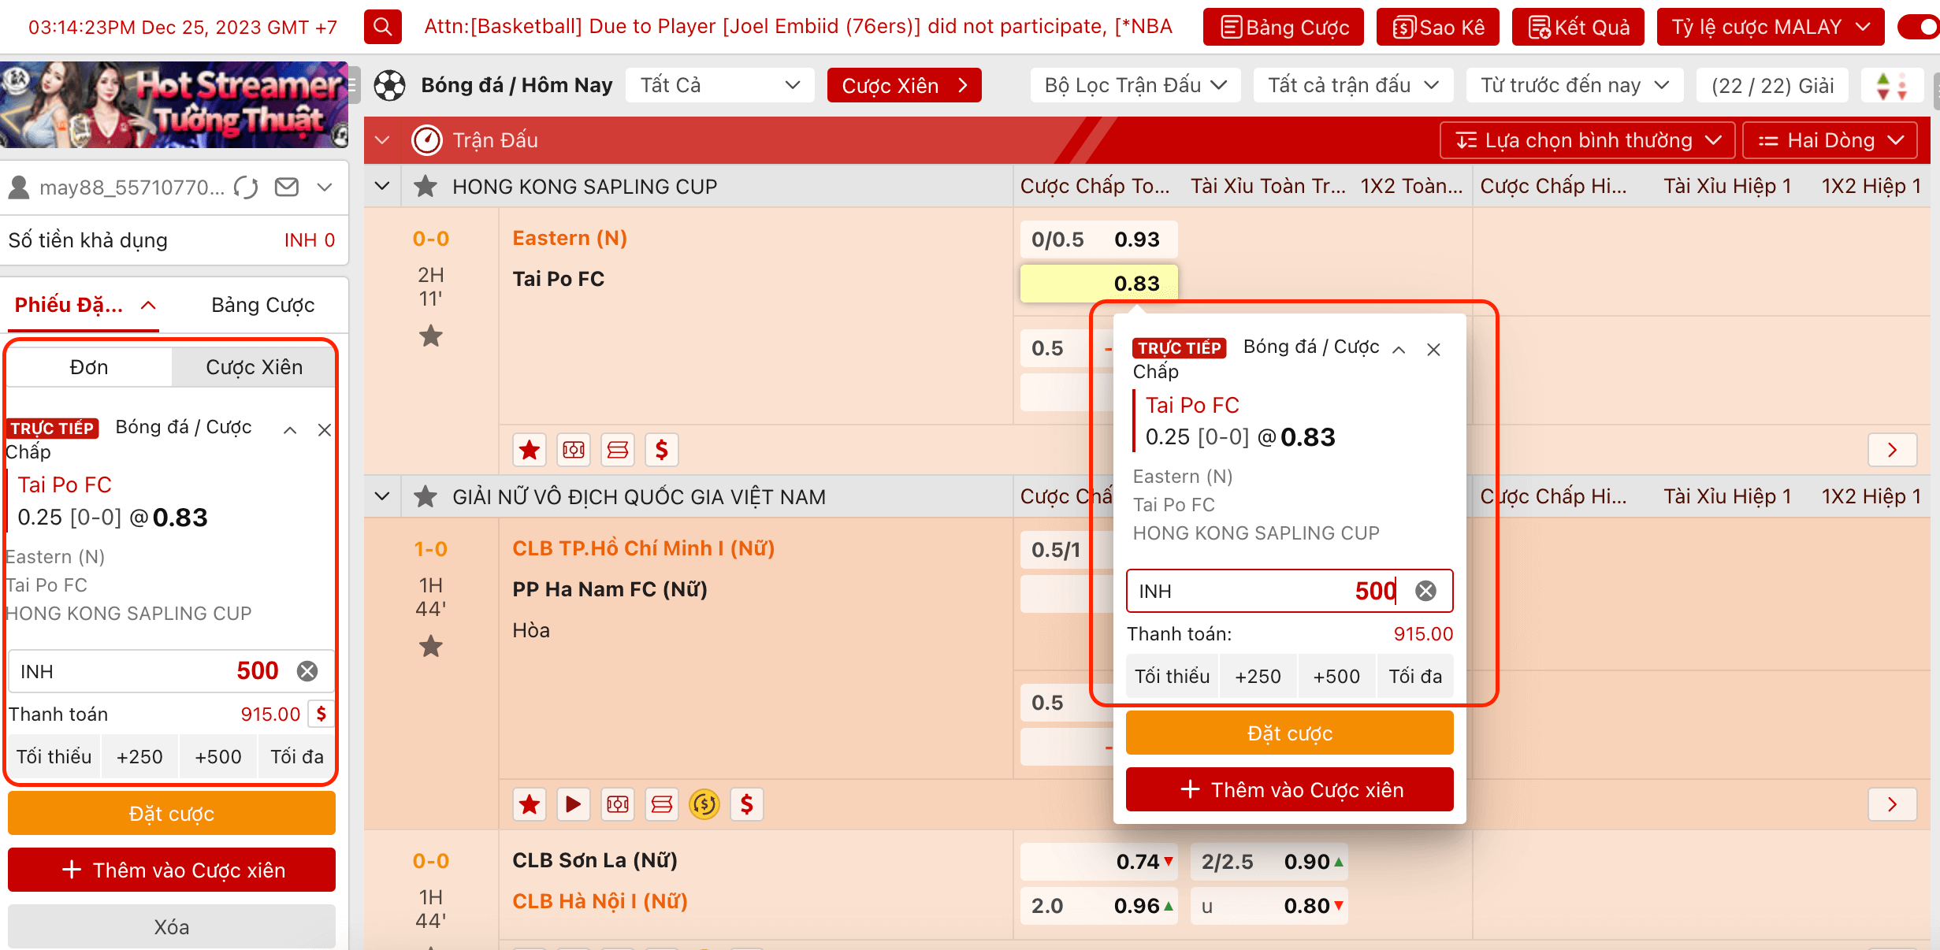Image resolution: width=1940 pixels, height=950 pixels.
Task: Collapse the GIẢI NỮ VÔ ĐỊCH league section
Action: 382,497
